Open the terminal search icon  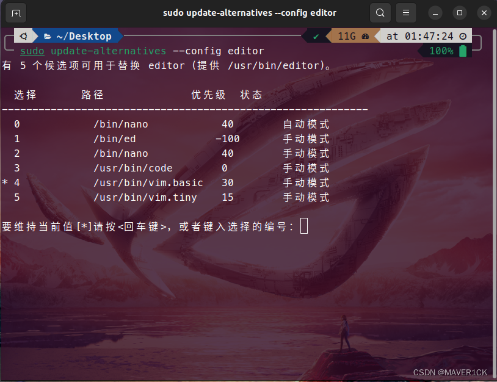[x=380, y=13]
